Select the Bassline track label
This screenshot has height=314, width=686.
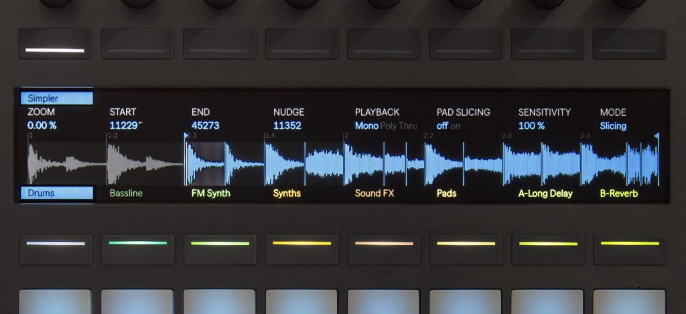126,193
